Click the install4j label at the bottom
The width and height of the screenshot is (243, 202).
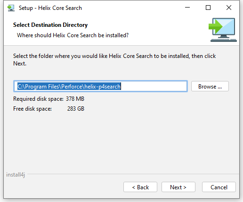point(16,175)
